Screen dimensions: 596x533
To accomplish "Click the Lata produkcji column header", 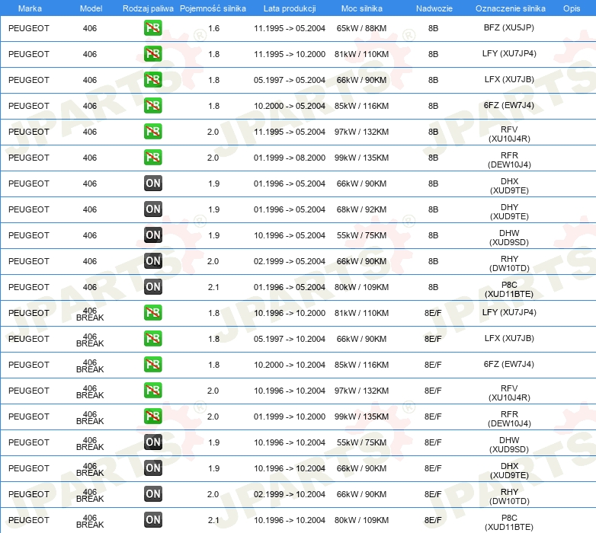I will tap(290, 8).
